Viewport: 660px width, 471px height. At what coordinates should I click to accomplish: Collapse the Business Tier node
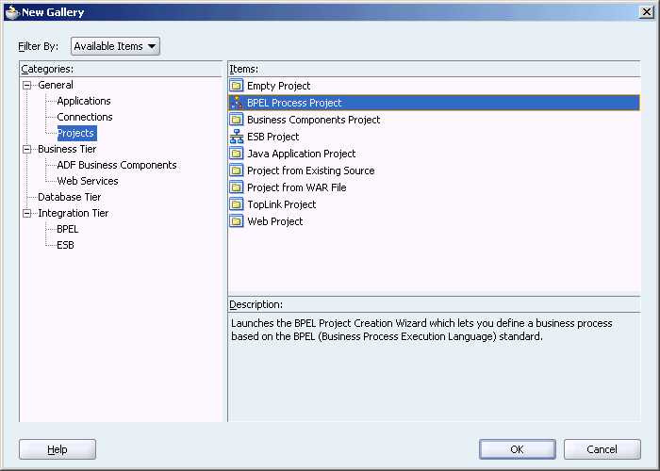point(27,149)
